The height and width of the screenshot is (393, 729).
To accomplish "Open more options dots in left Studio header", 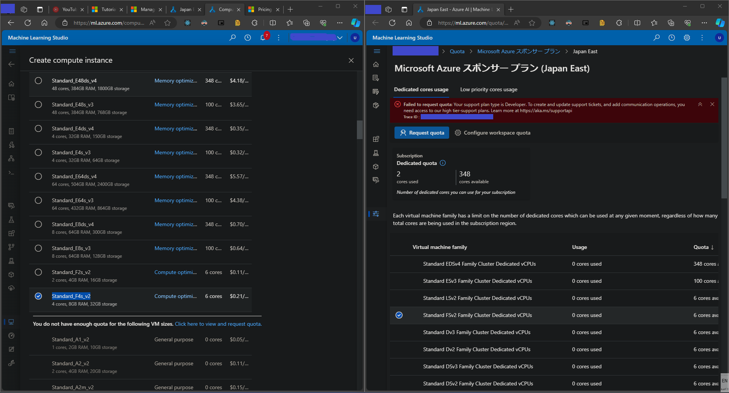I will 279,38.
